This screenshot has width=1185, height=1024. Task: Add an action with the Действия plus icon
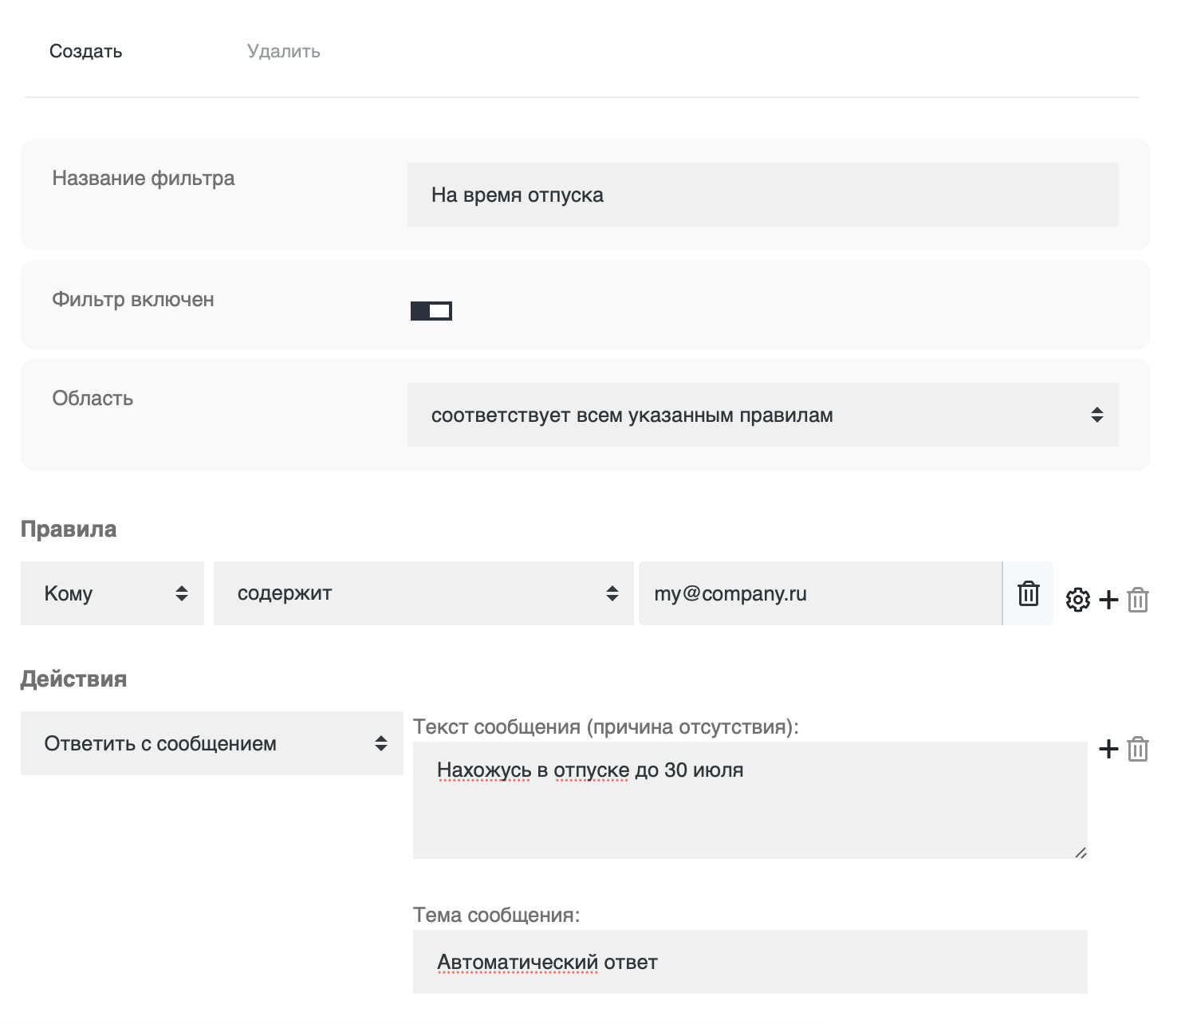click(x=1108, y=749)
